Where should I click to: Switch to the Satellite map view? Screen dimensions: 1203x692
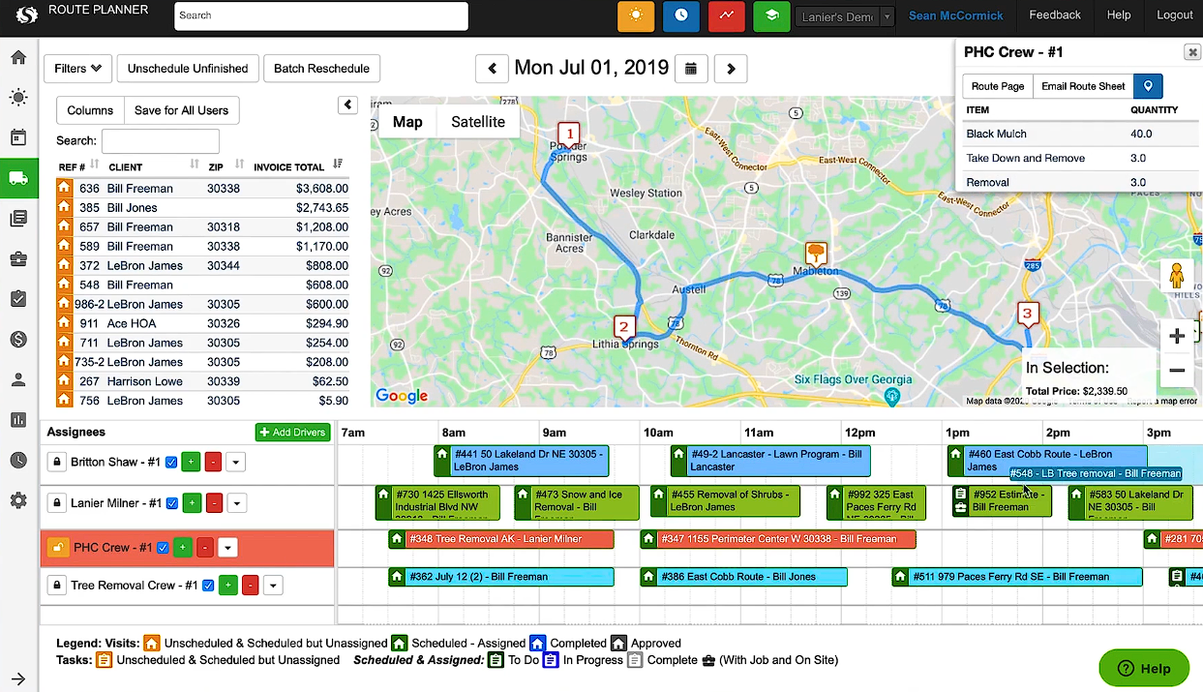point(475,122)
